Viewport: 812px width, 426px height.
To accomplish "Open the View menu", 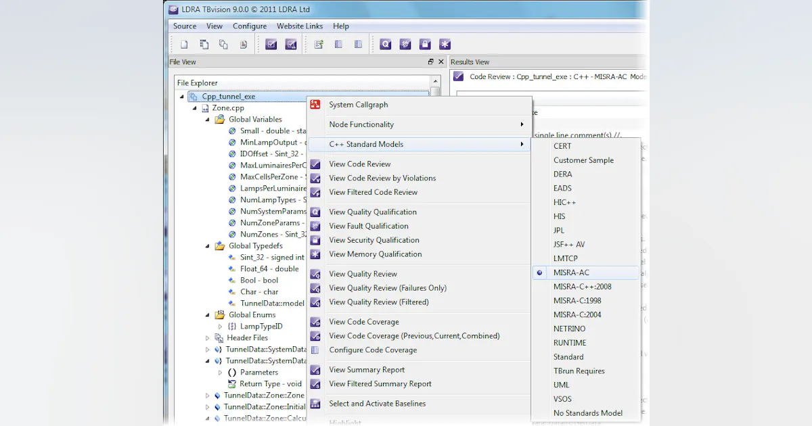I will click(x=215, y=26).
